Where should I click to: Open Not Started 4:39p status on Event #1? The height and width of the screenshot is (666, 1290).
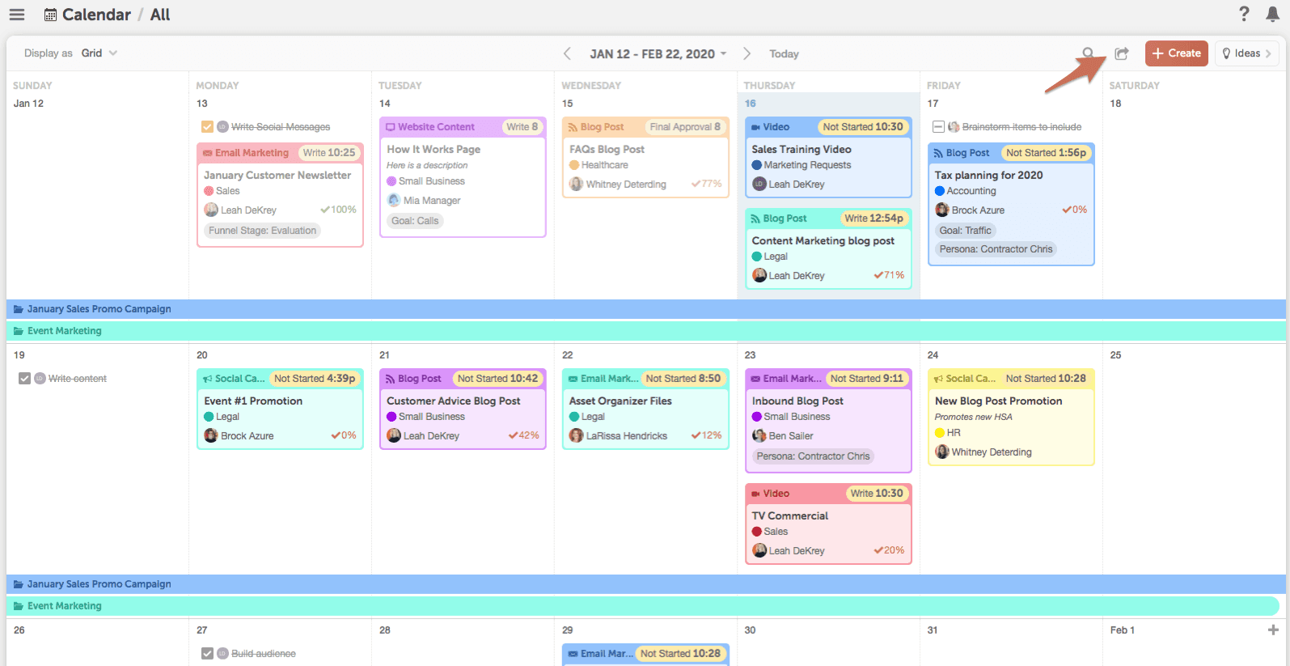(x=315, y=379)
